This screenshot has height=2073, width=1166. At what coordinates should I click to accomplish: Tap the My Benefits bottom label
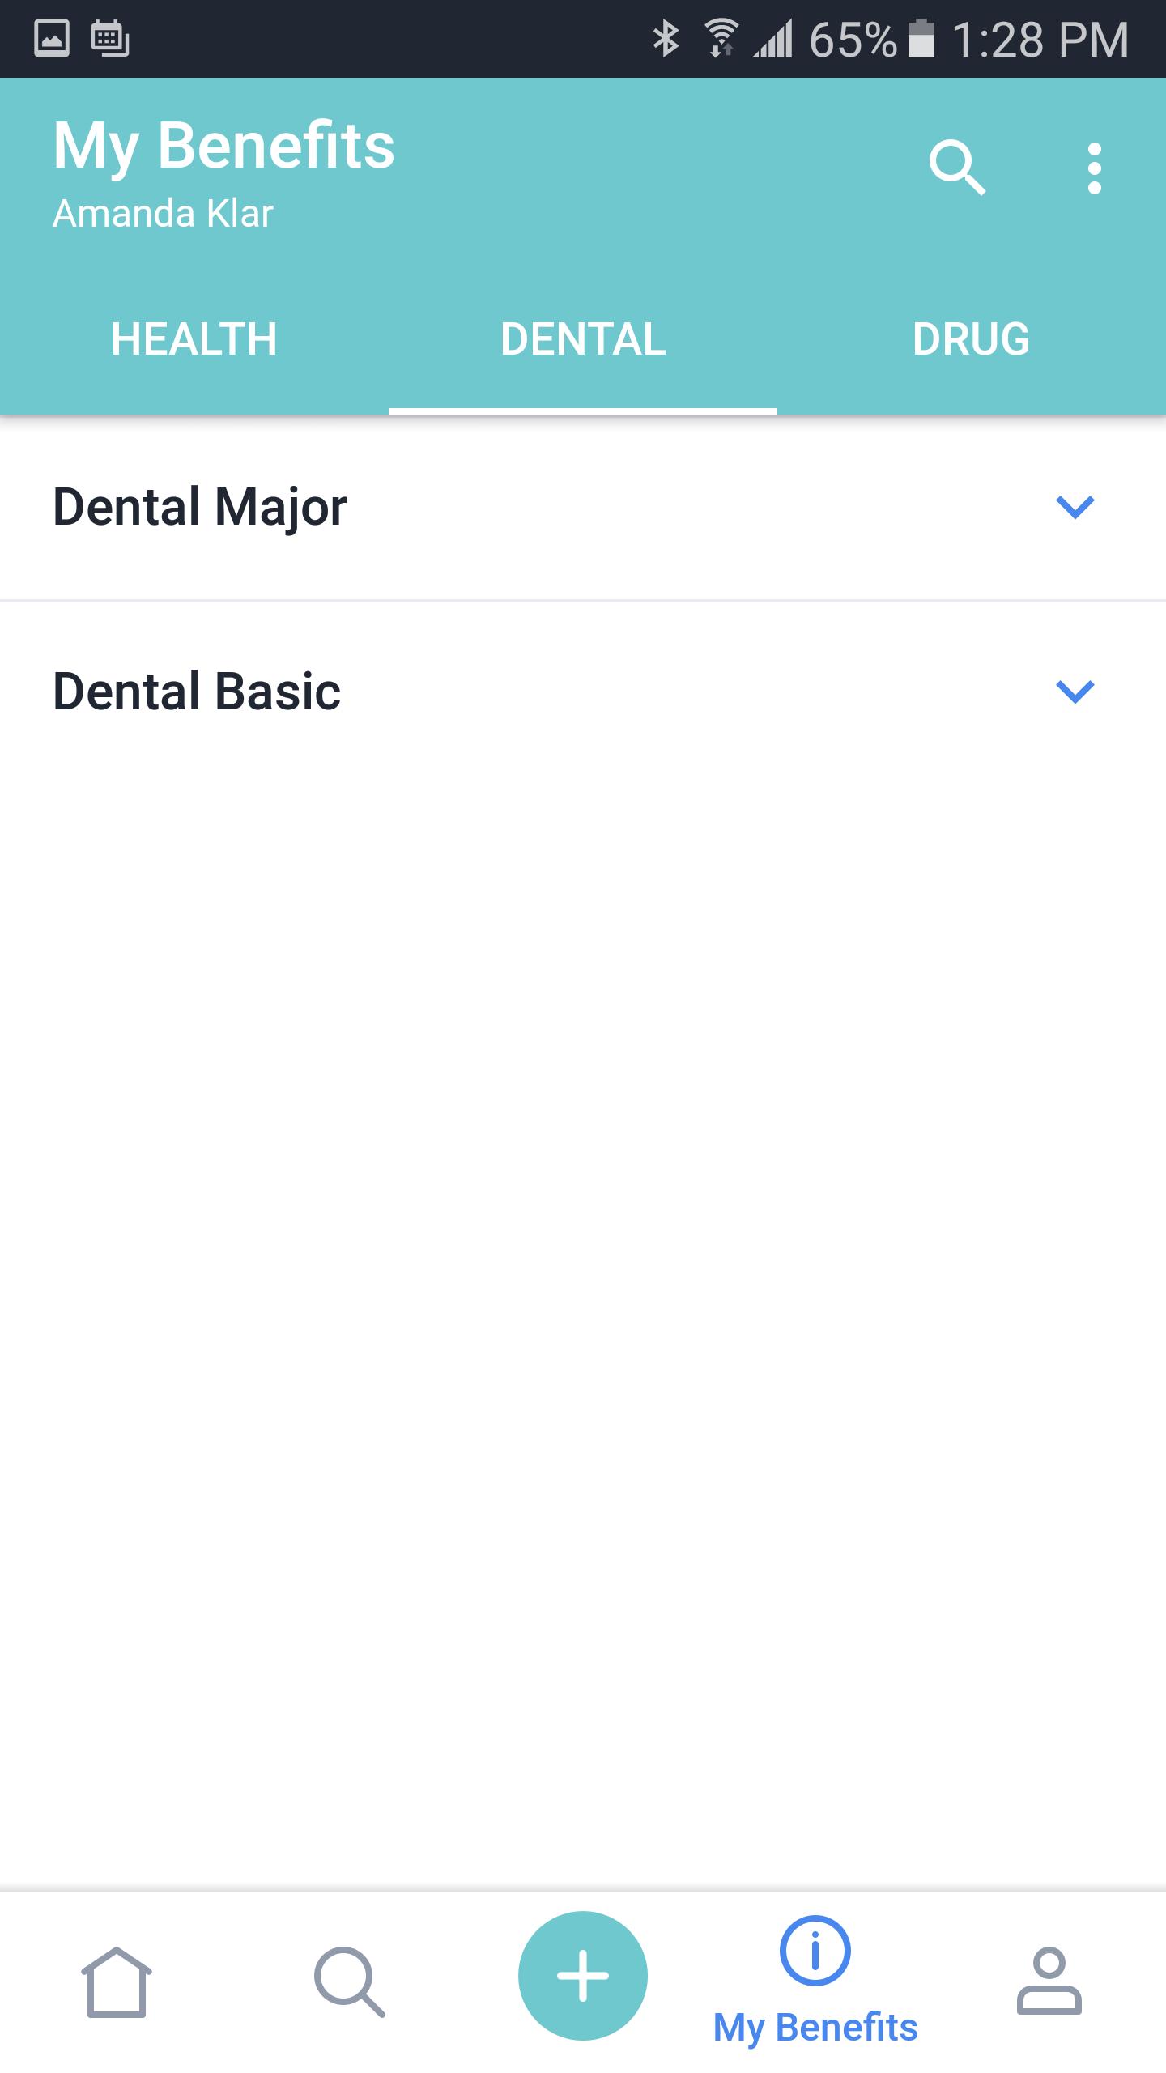coord(815,2028)
